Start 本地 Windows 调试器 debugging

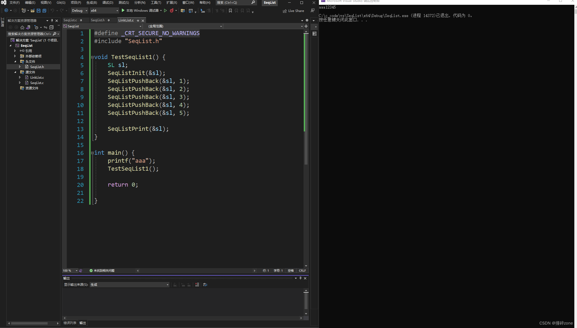coord(140,11)
